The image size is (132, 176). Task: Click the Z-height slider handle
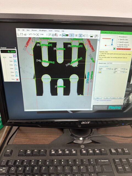pyautogui.click(x=4, y=57)
